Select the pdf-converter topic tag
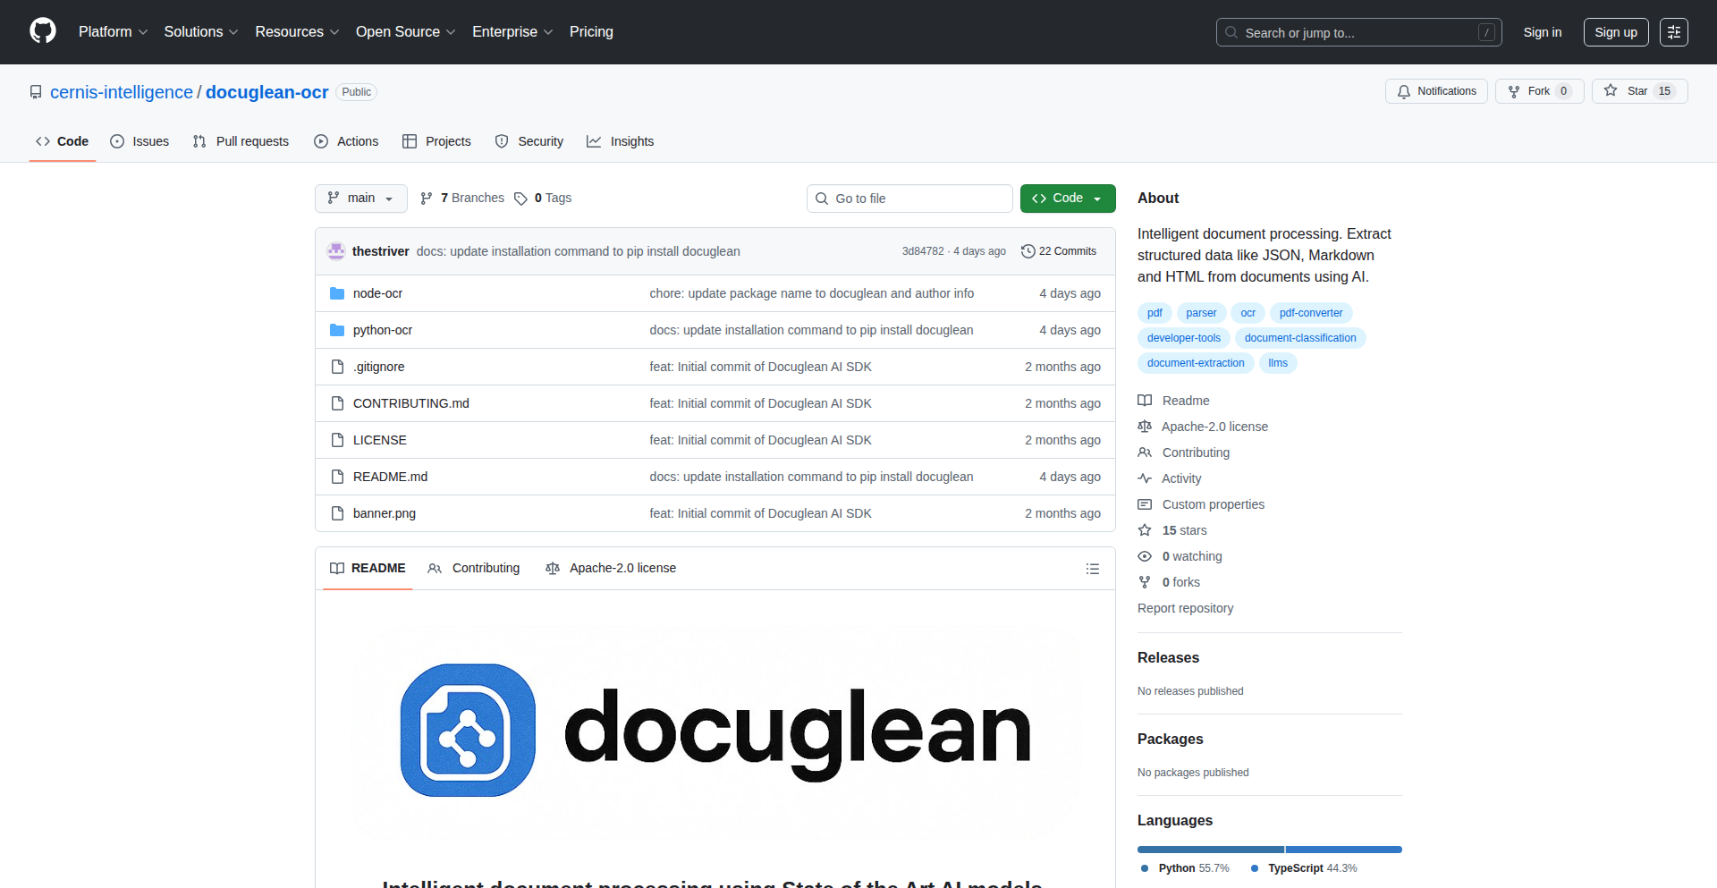 (1310, 313)
